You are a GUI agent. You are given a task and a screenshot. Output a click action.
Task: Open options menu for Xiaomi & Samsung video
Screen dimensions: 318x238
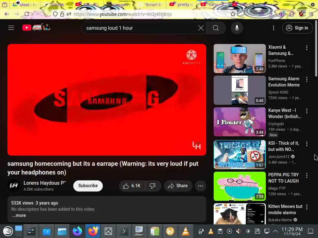(x=307, y=48)
